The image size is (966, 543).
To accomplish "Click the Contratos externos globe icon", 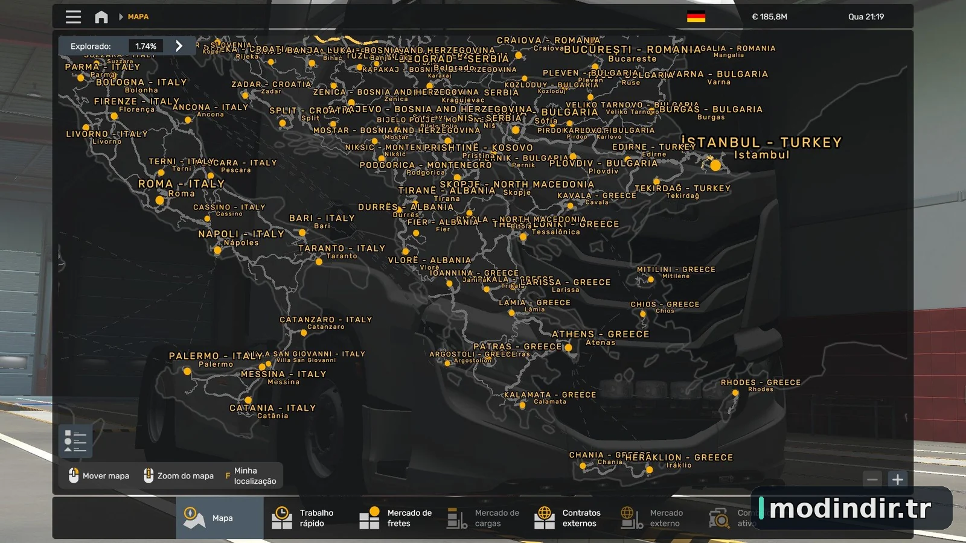I will point(545,518).
